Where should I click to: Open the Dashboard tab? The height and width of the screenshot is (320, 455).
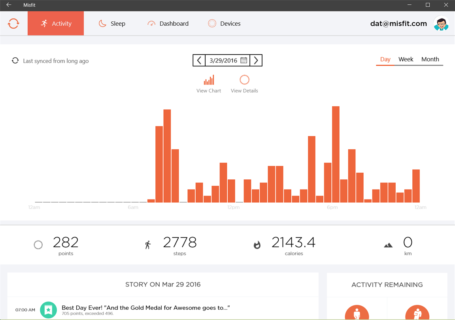[x=168, y=23]
